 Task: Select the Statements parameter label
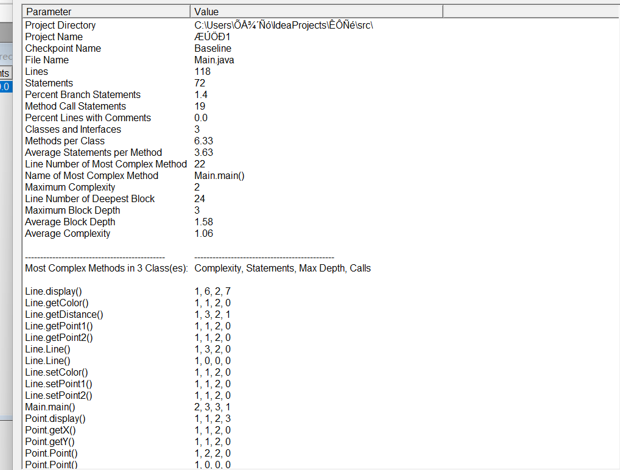click(49, 83)
